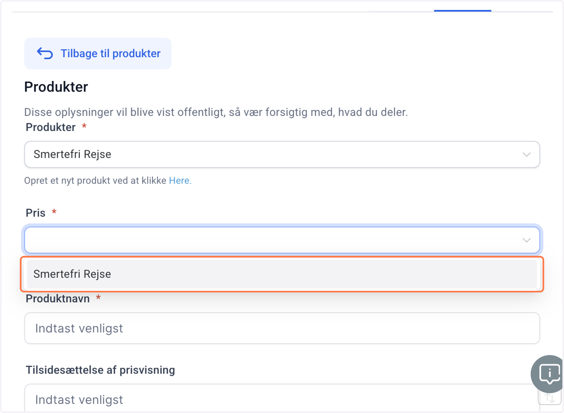Focus the Tilsidesættelse af prisvisning input
This screenshot has height=413, width=564.
coord(282,399)
